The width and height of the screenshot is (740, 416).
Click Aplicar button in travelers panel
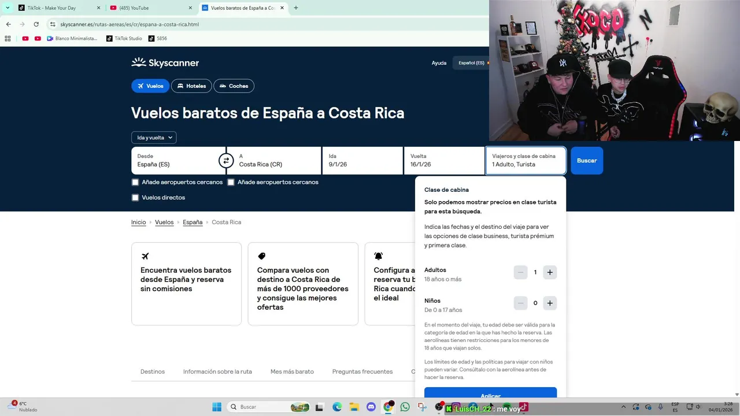tap(490, 393)
